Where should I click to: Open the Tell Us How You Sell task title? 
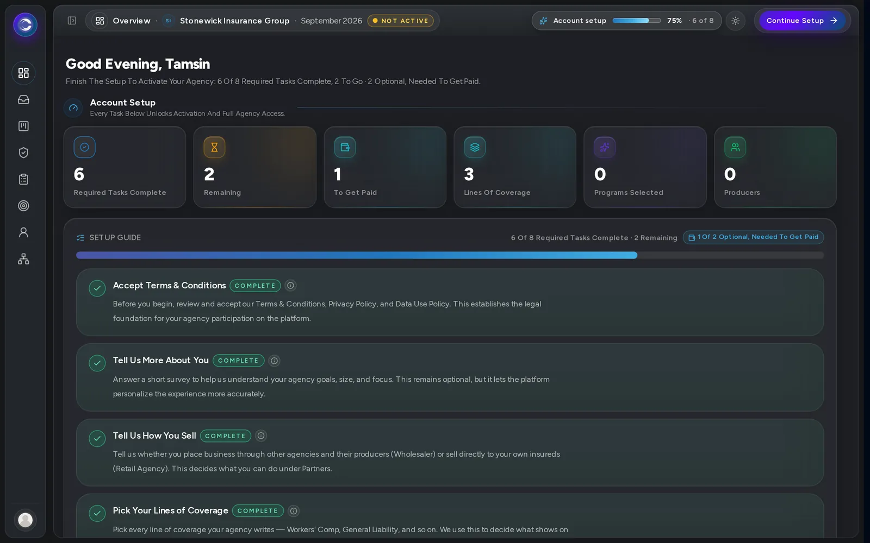tap(154, 435)
